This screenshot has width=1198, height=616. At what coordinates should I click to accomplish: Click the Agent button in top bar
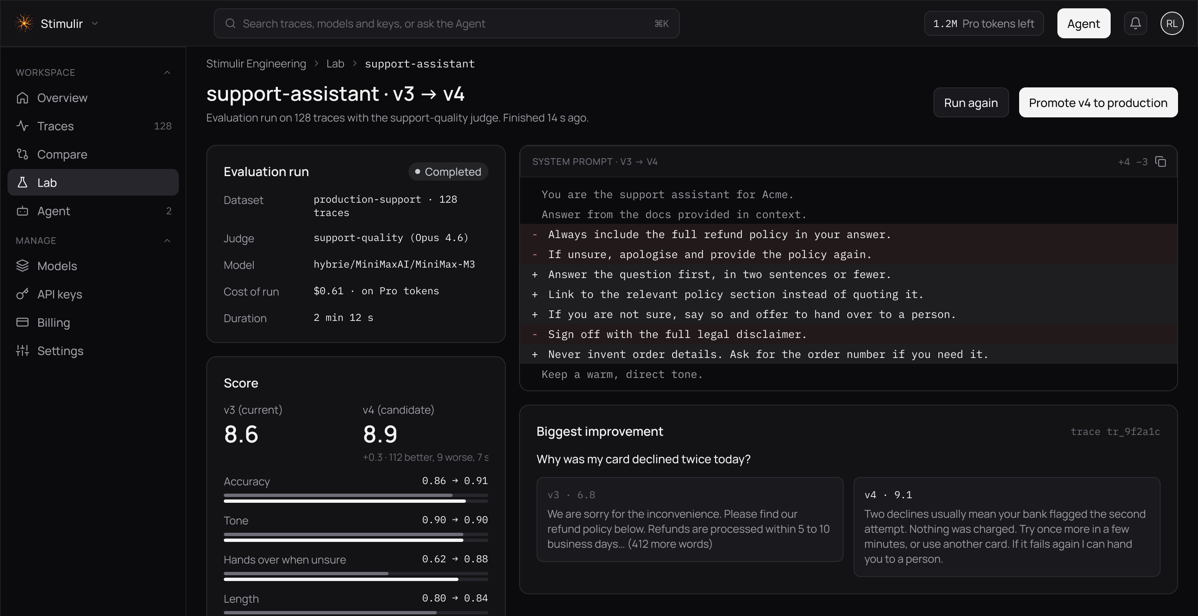pyautogui.click(x=1084, y=23)
